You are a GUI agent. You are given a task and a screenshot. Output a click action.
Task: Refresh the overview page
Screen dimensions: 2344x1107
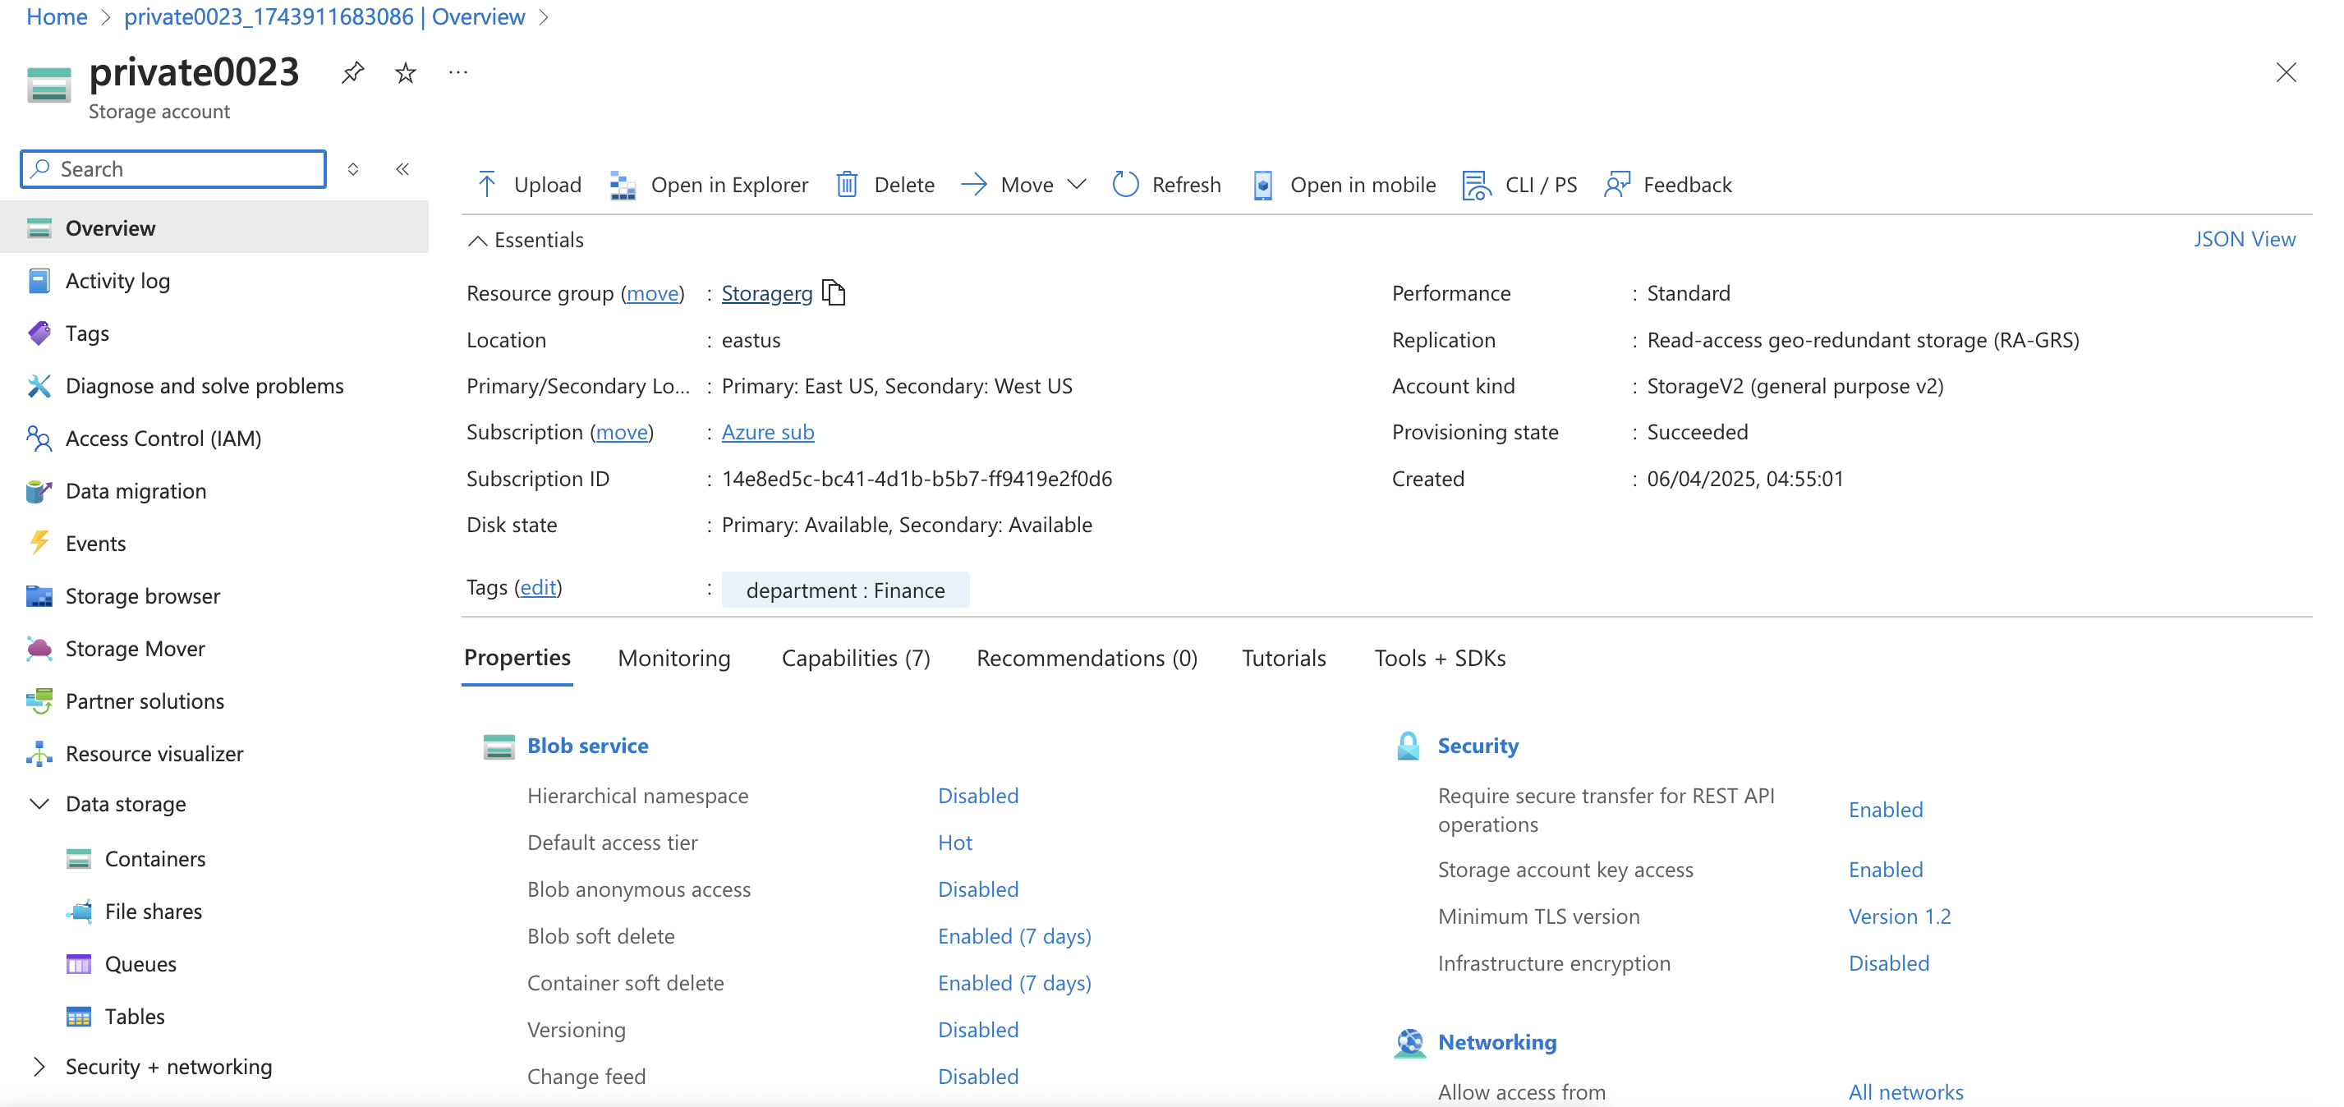(x=1166, y=185)
